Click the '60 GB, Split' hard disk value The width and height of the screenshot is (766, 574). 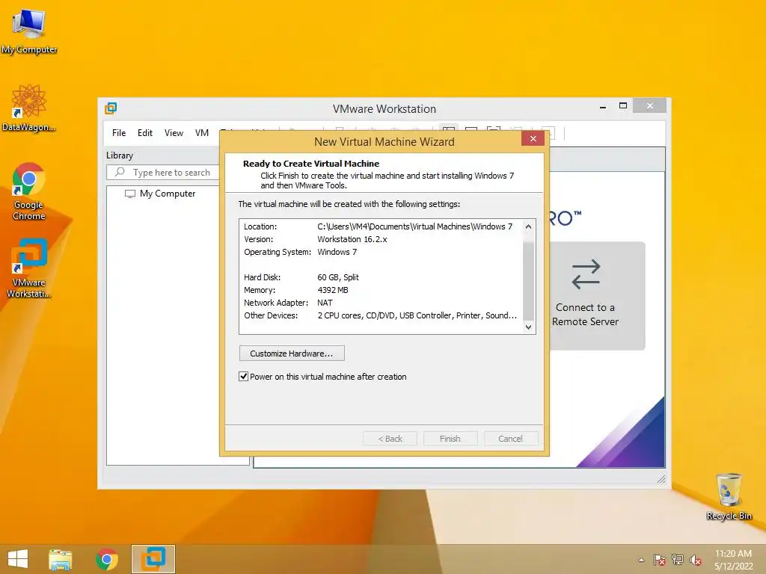pos(338,277)
